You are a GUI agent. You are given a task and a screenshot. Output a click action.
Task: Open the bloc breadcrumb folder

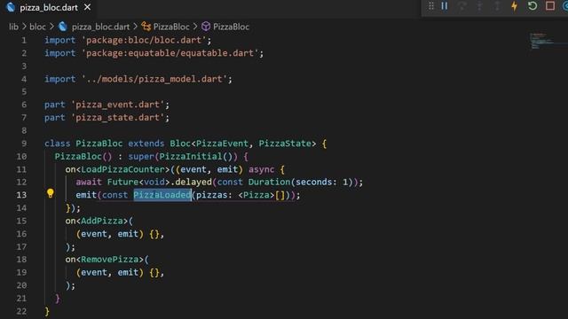(x=37, y=27)
